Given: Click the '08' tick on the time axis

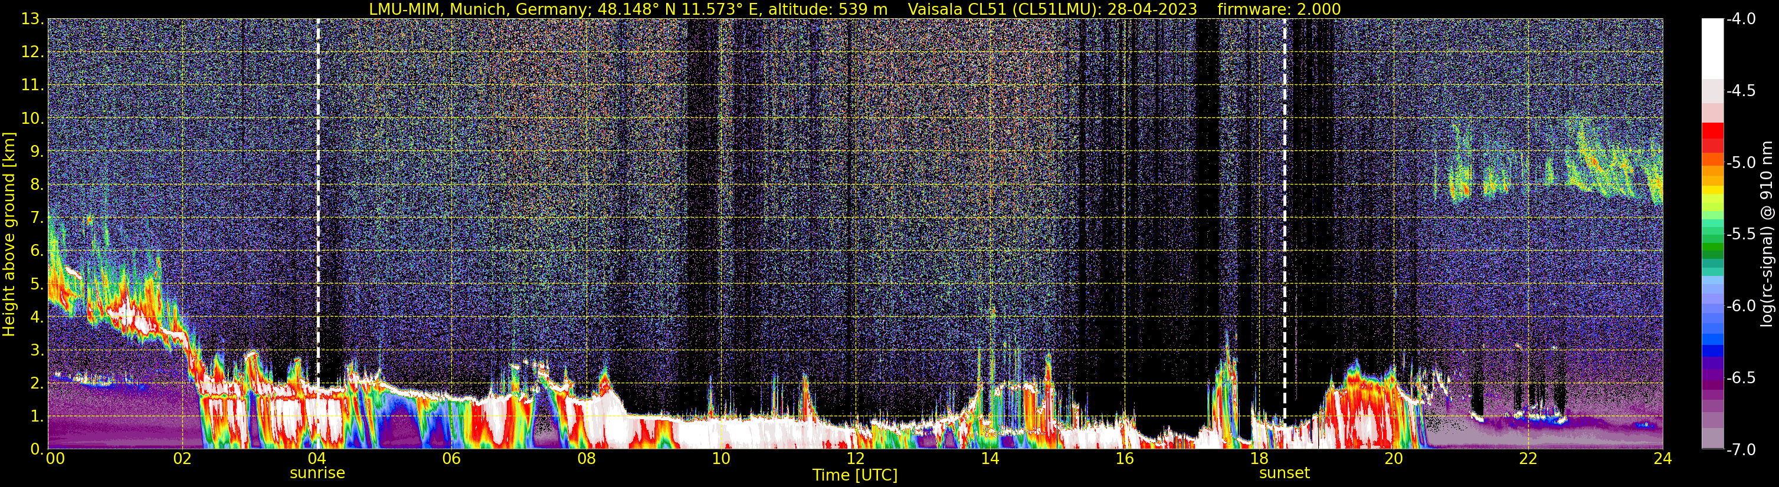Looking at the screenshot, I should [586, 459].
